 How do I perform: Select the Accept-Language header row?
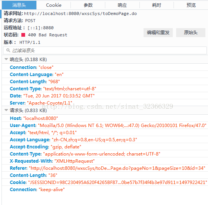tap(105, 140)
